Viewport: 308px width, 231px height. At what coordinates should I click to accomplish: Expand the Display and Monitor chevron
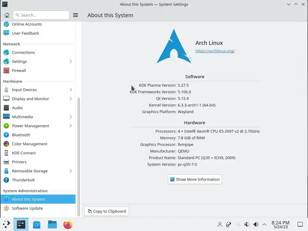click(71, 99)
